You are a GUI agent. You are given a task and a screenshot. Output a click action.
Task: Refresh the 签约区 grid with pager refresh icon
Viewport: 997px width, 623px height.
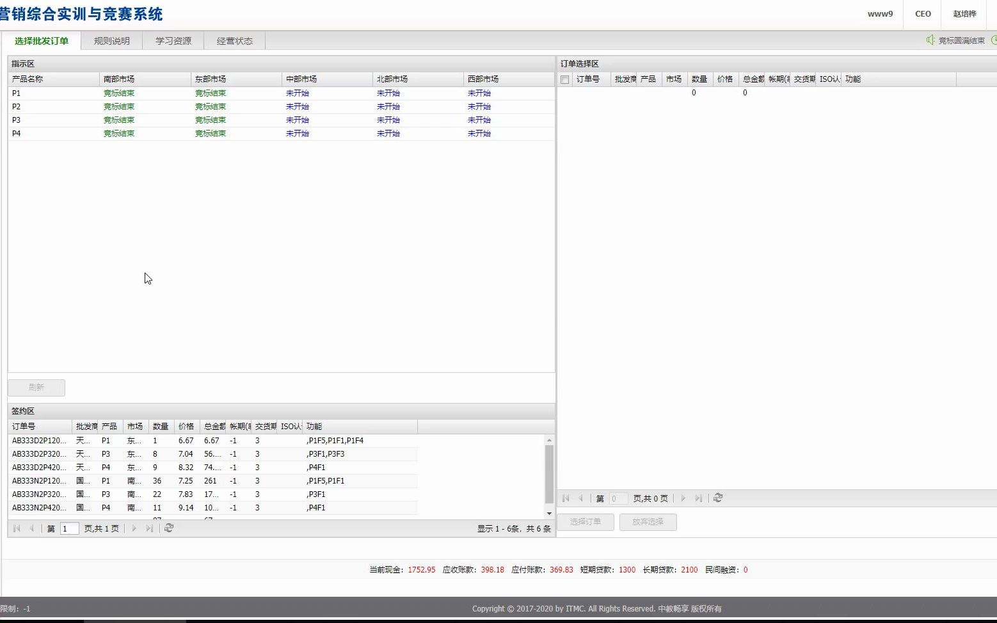[169, 528]
